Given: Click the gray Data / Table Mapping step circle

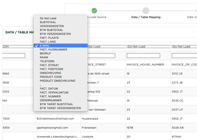Looking at the screenshot, I should click(x=146, y=11).
